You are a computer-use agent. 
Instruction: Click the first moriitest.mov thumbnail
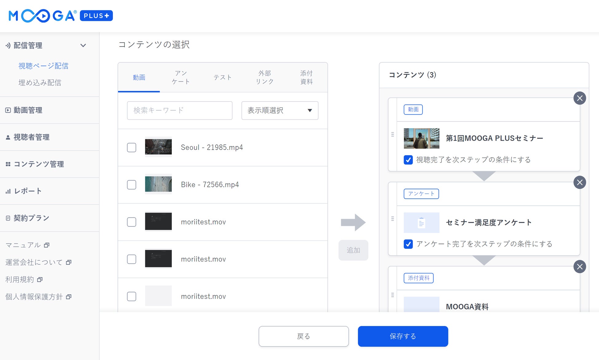(x=158, y=221)
